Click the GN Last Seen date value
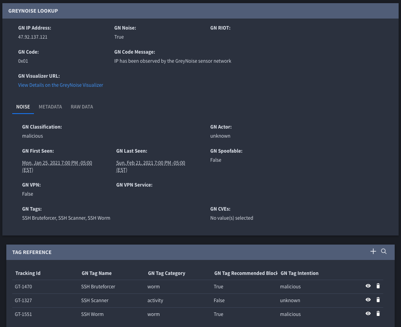 click(x=151, y=166)
